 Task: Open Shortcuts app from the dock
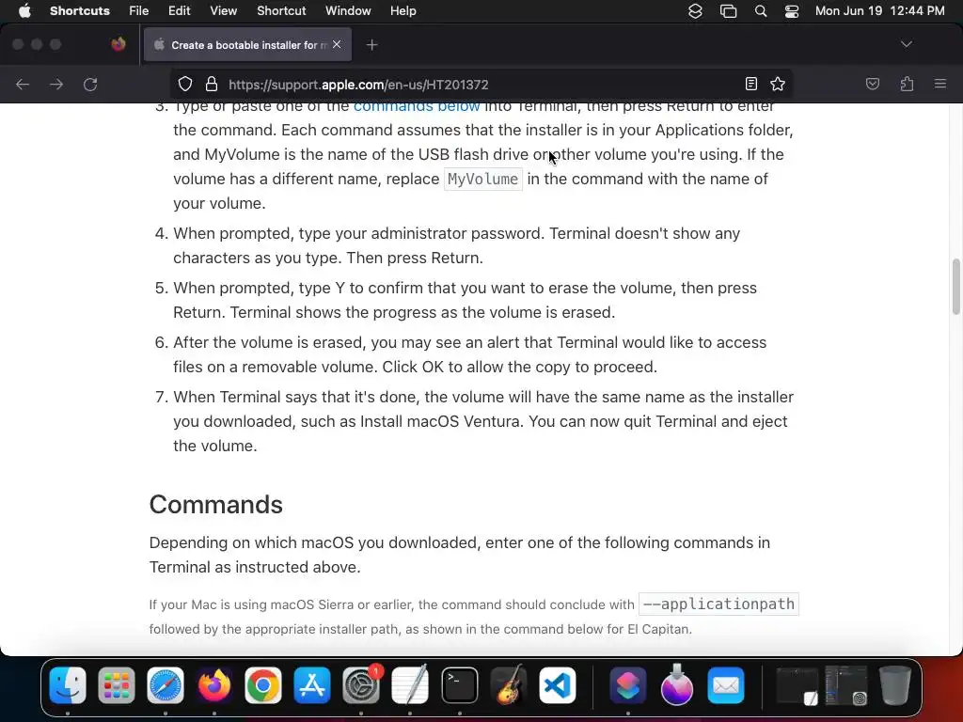(627, 684)
